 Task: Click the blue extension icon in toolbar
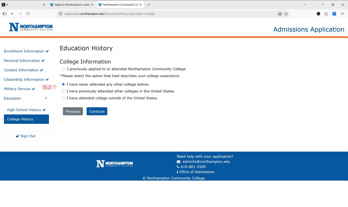pyautogui.click(x=334, y=14)
